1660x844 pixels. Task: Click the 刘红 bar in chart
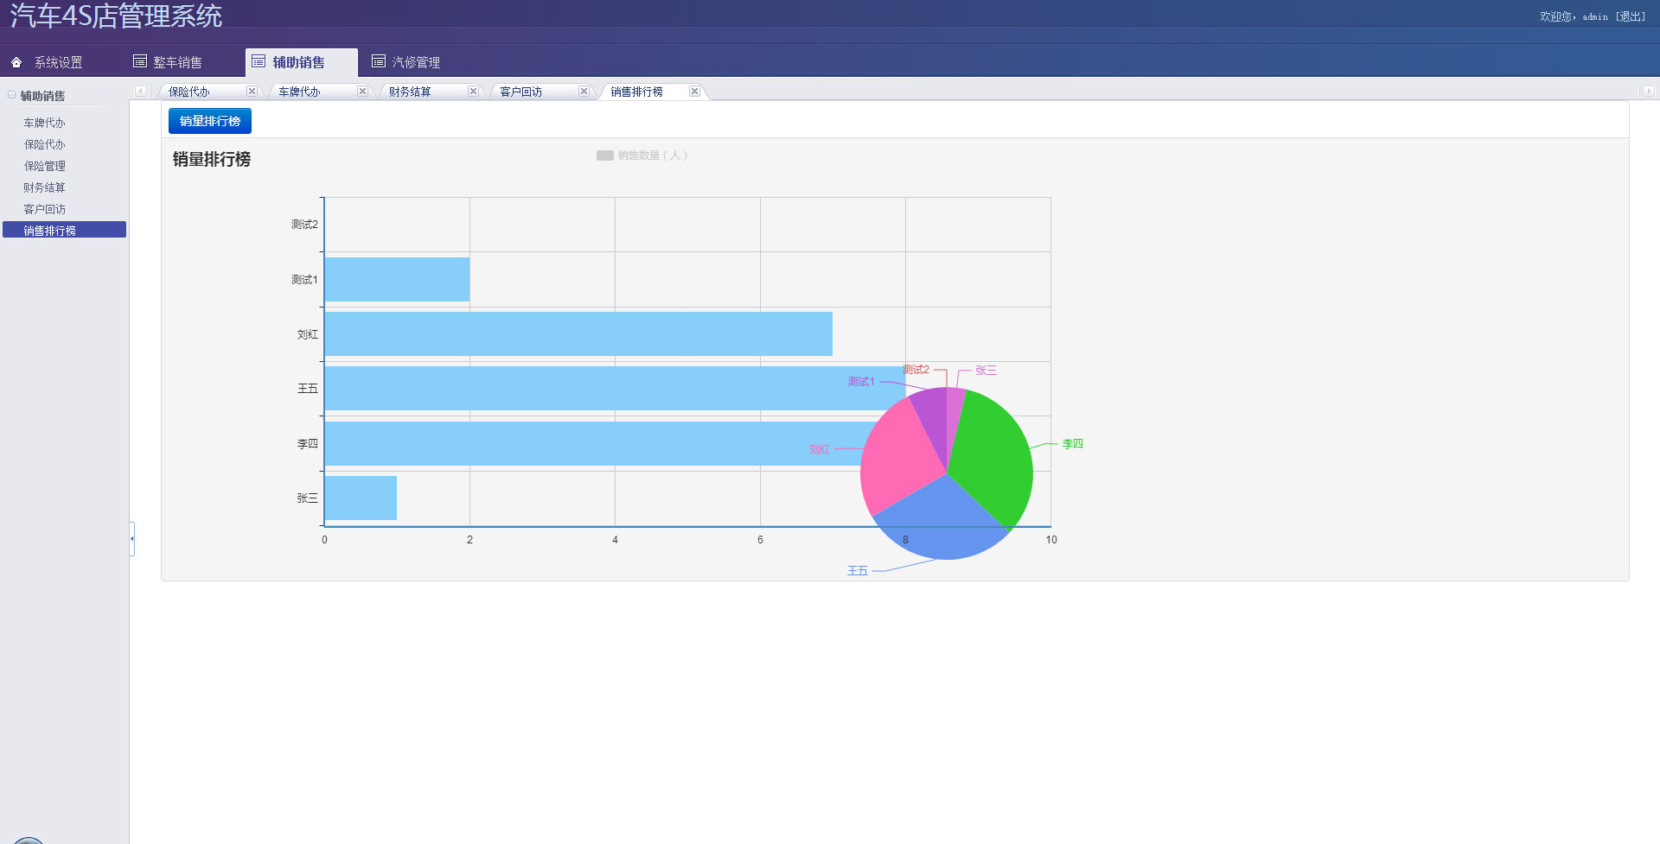[578, 334]
